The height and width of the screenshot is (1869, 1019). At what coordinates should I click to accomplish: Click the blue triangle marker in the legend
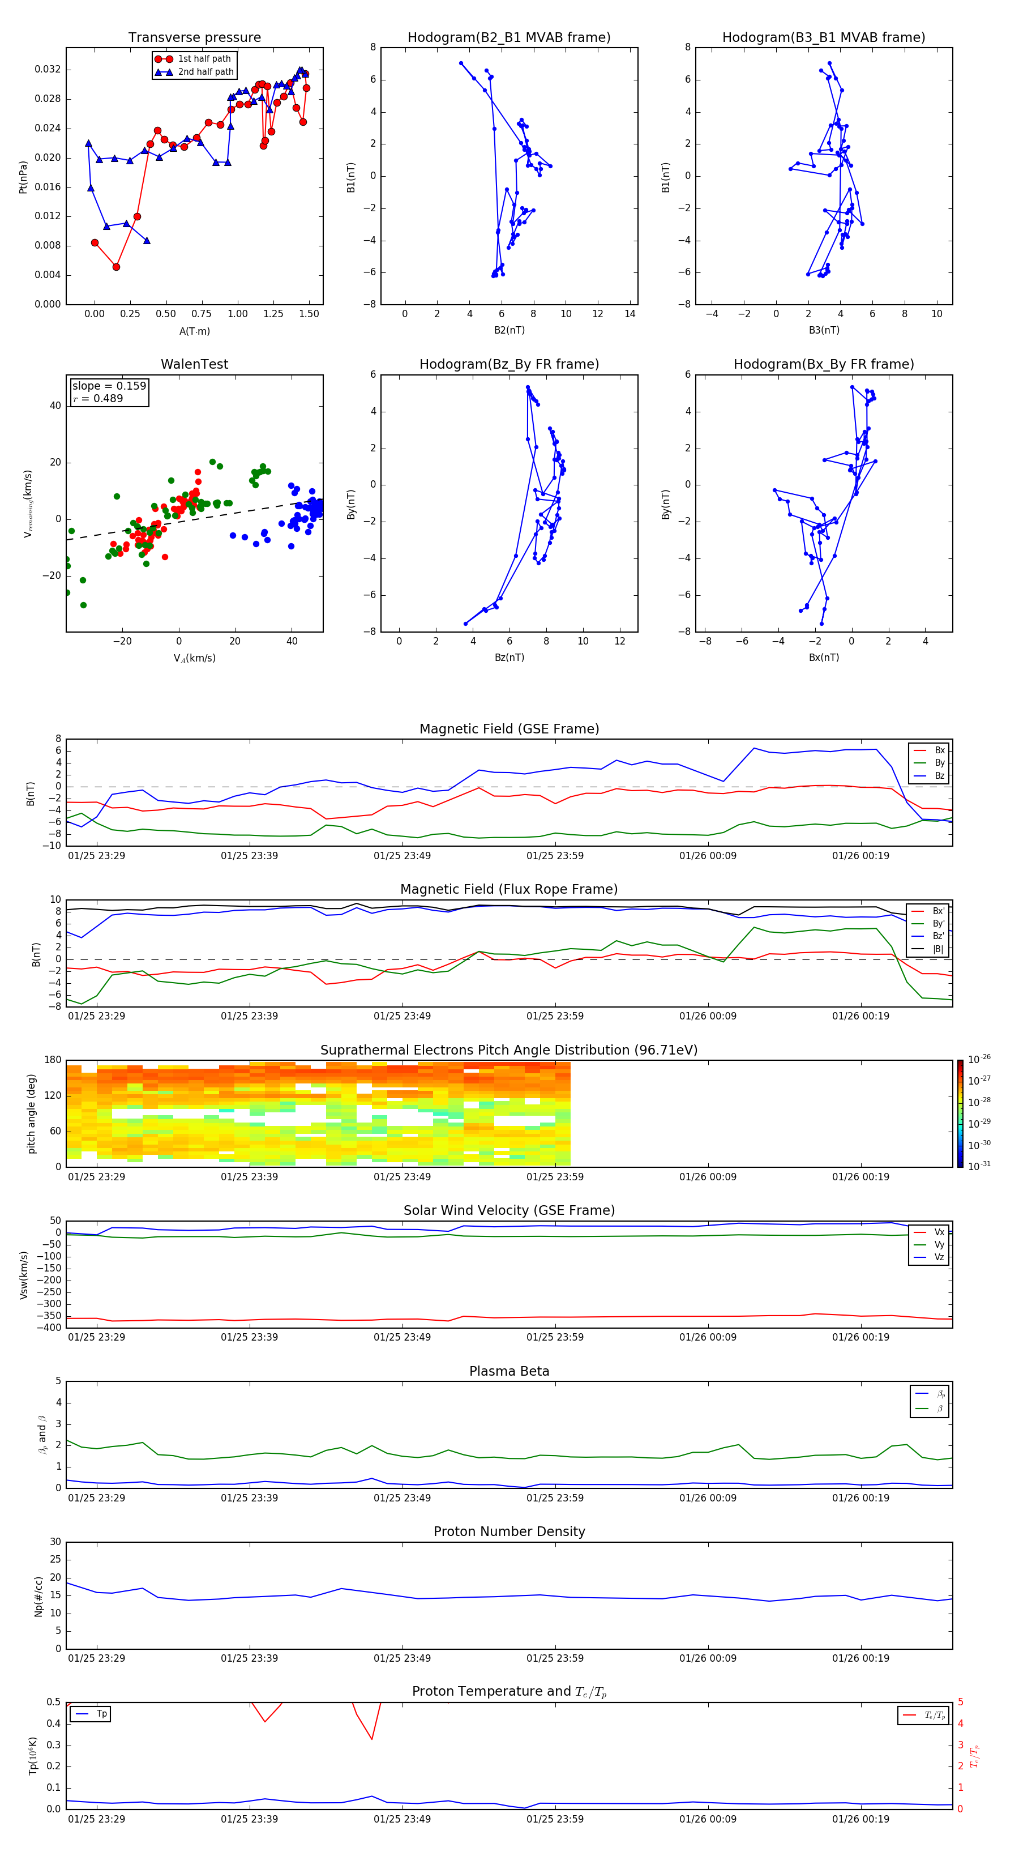point(164,72)
